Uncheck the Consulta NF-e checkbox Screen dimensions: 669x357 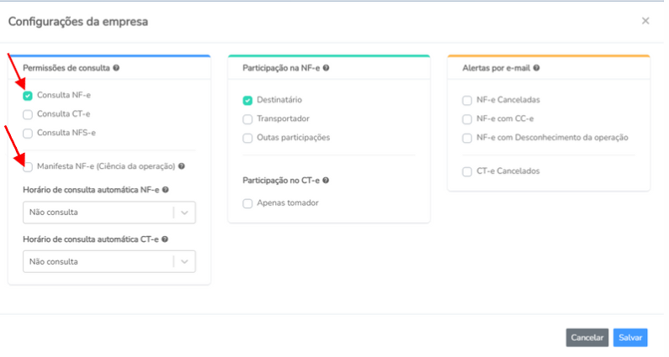(x=28, y=96)
